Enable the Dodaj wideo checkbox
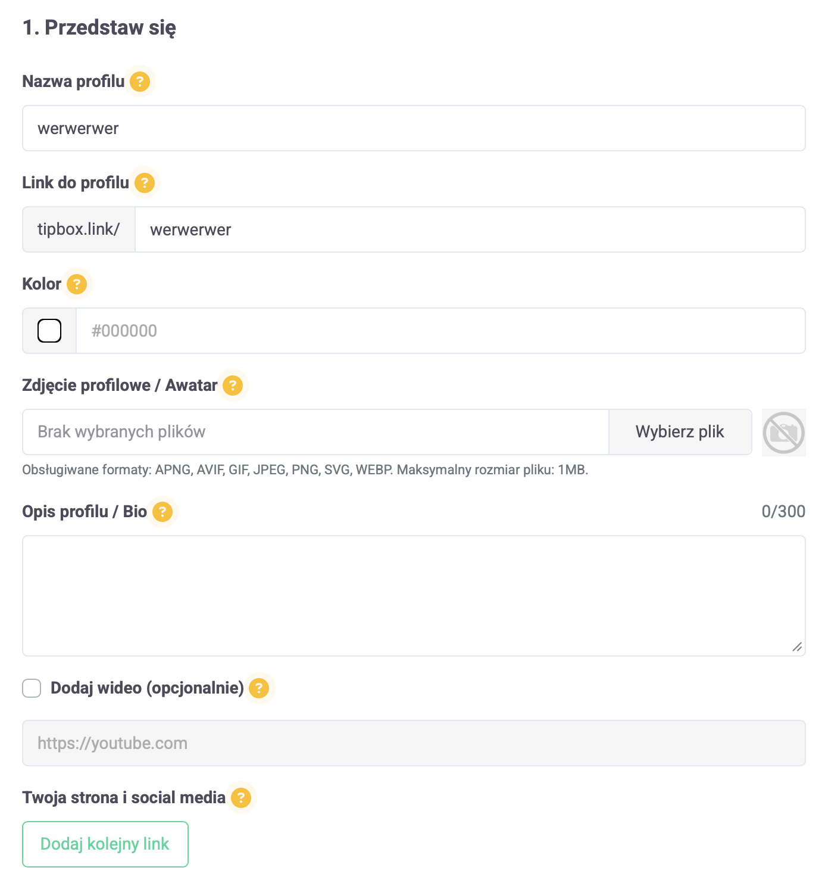Viewport: 825px width, 889px height. pyautogui.click(x=32, y=688)
